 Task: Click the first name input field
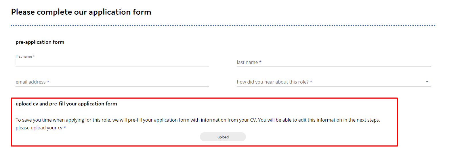click(112, 63)
